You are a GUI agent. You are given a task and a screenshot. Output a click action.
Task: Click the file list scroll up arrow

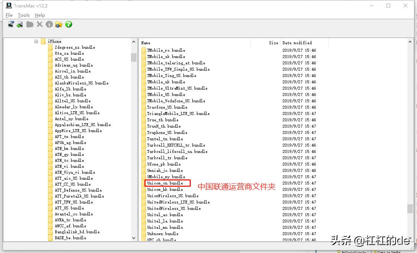(410, 42)
